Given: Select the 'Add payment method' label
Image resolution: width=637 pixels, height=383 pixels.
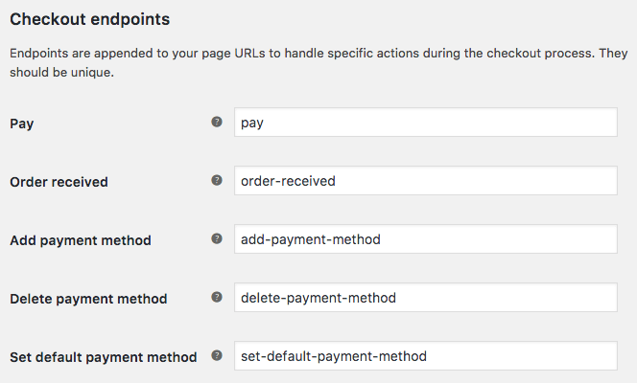Looking at the screenshot, I should [x=81, y=240].
